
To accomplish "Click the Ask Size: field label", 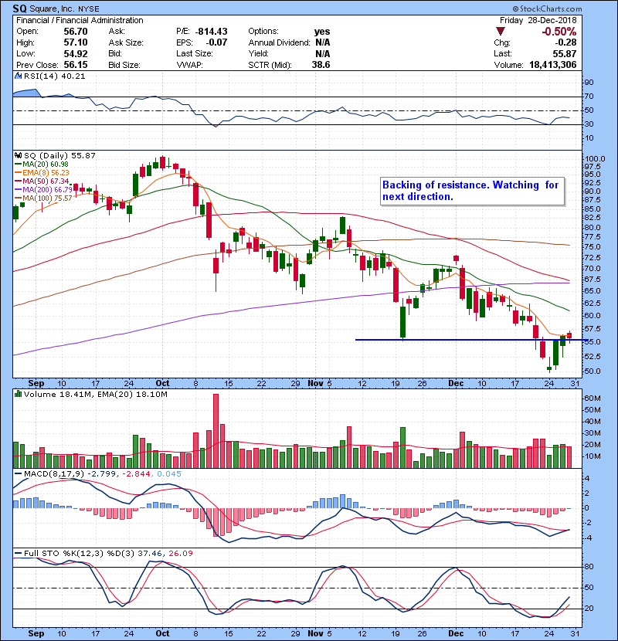I will point(126,42).
